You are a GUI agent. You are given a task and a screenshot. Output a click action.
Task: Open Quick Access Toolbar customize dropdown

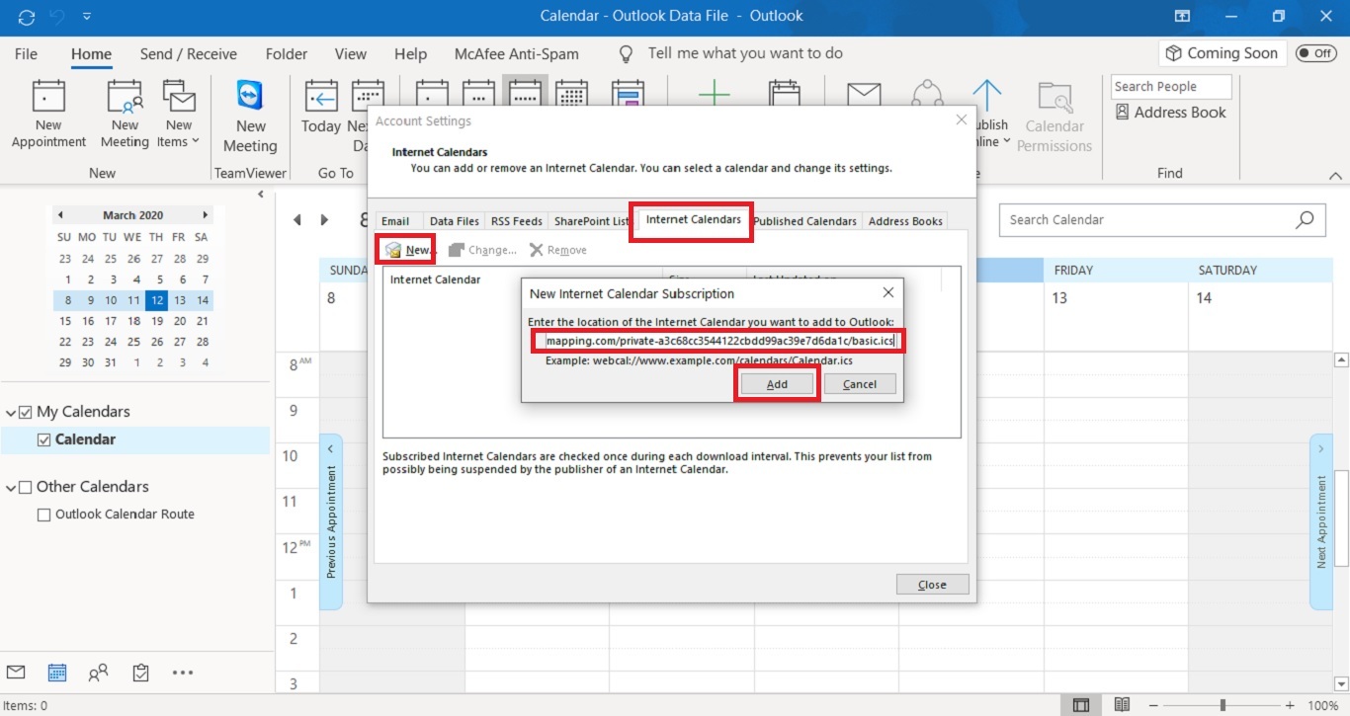tap(87, 17)
